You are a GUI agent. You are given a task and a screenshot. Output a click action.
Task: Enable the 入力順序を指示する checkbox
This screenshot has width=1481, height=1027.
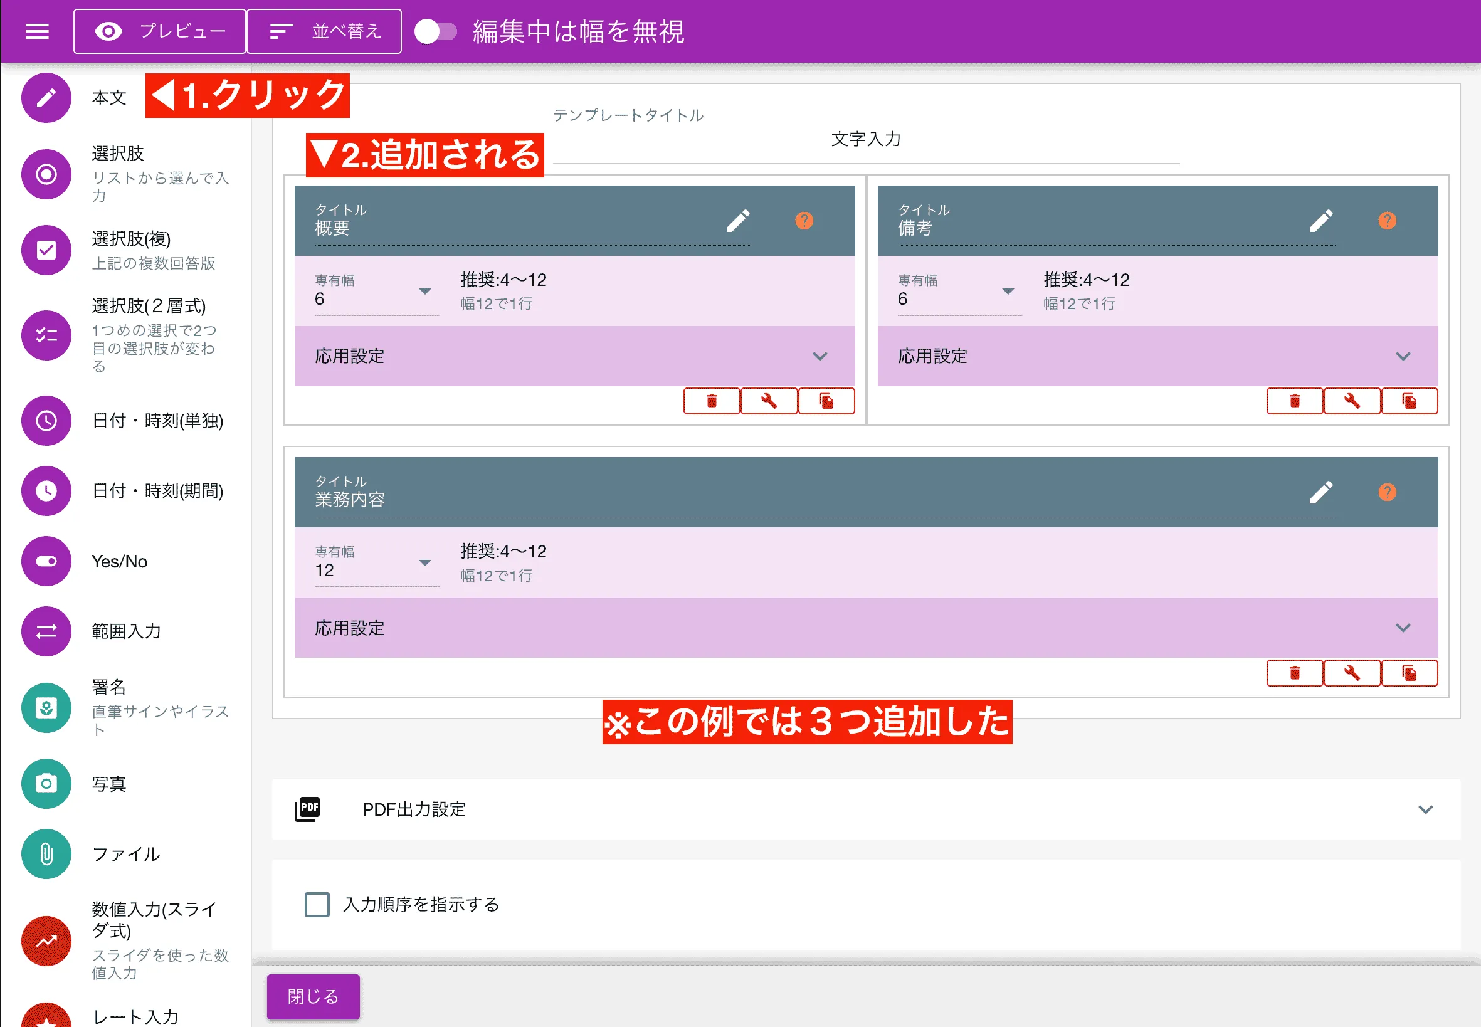click(316, 904)
